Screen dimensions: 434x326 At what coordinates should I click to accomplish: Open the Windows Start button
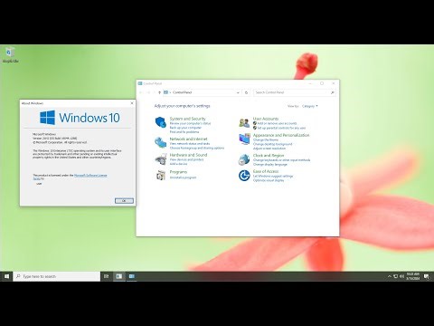coord(6,276)
